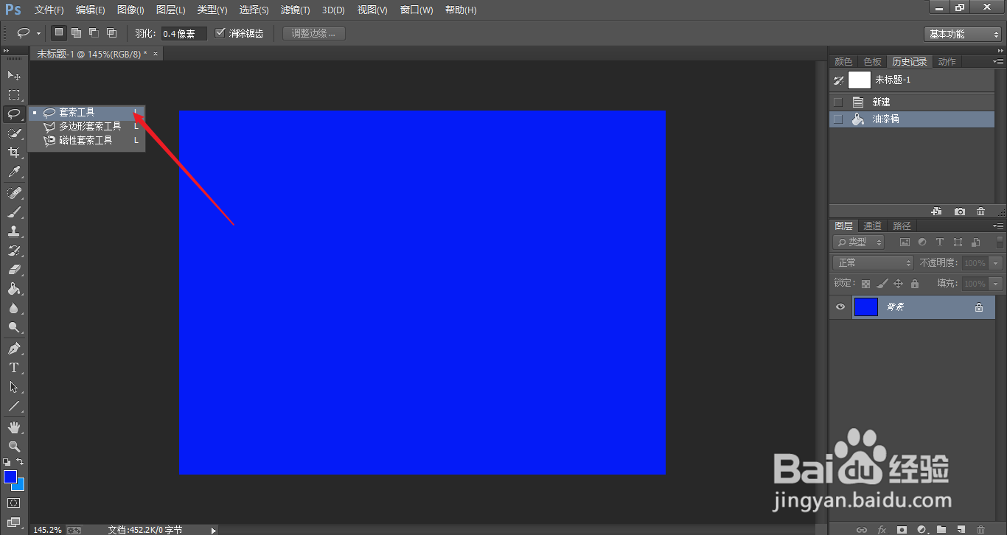The height and width of the screenshot is (535, 1007).
Task: Open Layers panel flyout menu
Action: [x=998, y=226]
